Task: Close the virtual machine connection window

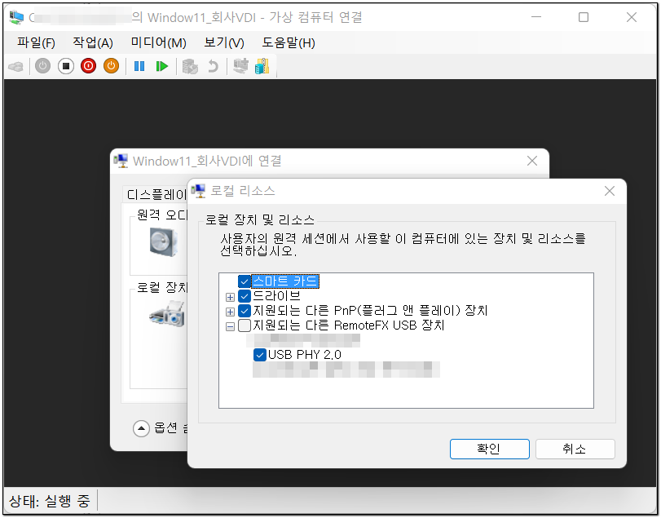Action: pos(632,17)
